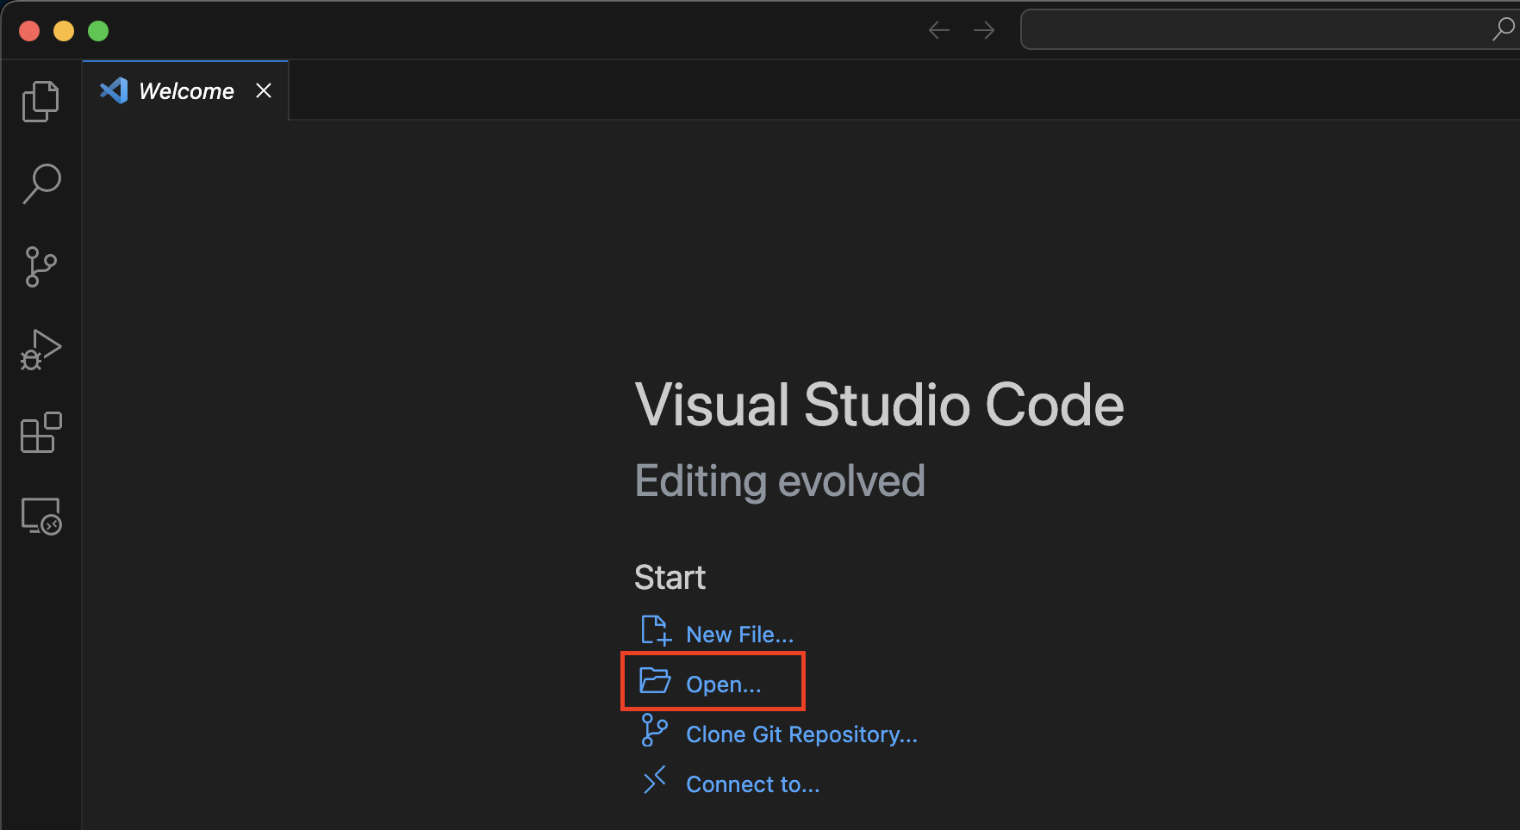The width and height of the screenshot is (1520, 830).
Task: Close the window with the red button
Action: (29, 31)
